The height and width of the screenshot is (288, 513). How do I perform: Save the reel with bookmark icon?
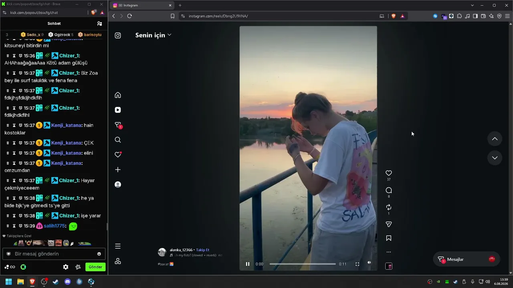click(388, 238)
